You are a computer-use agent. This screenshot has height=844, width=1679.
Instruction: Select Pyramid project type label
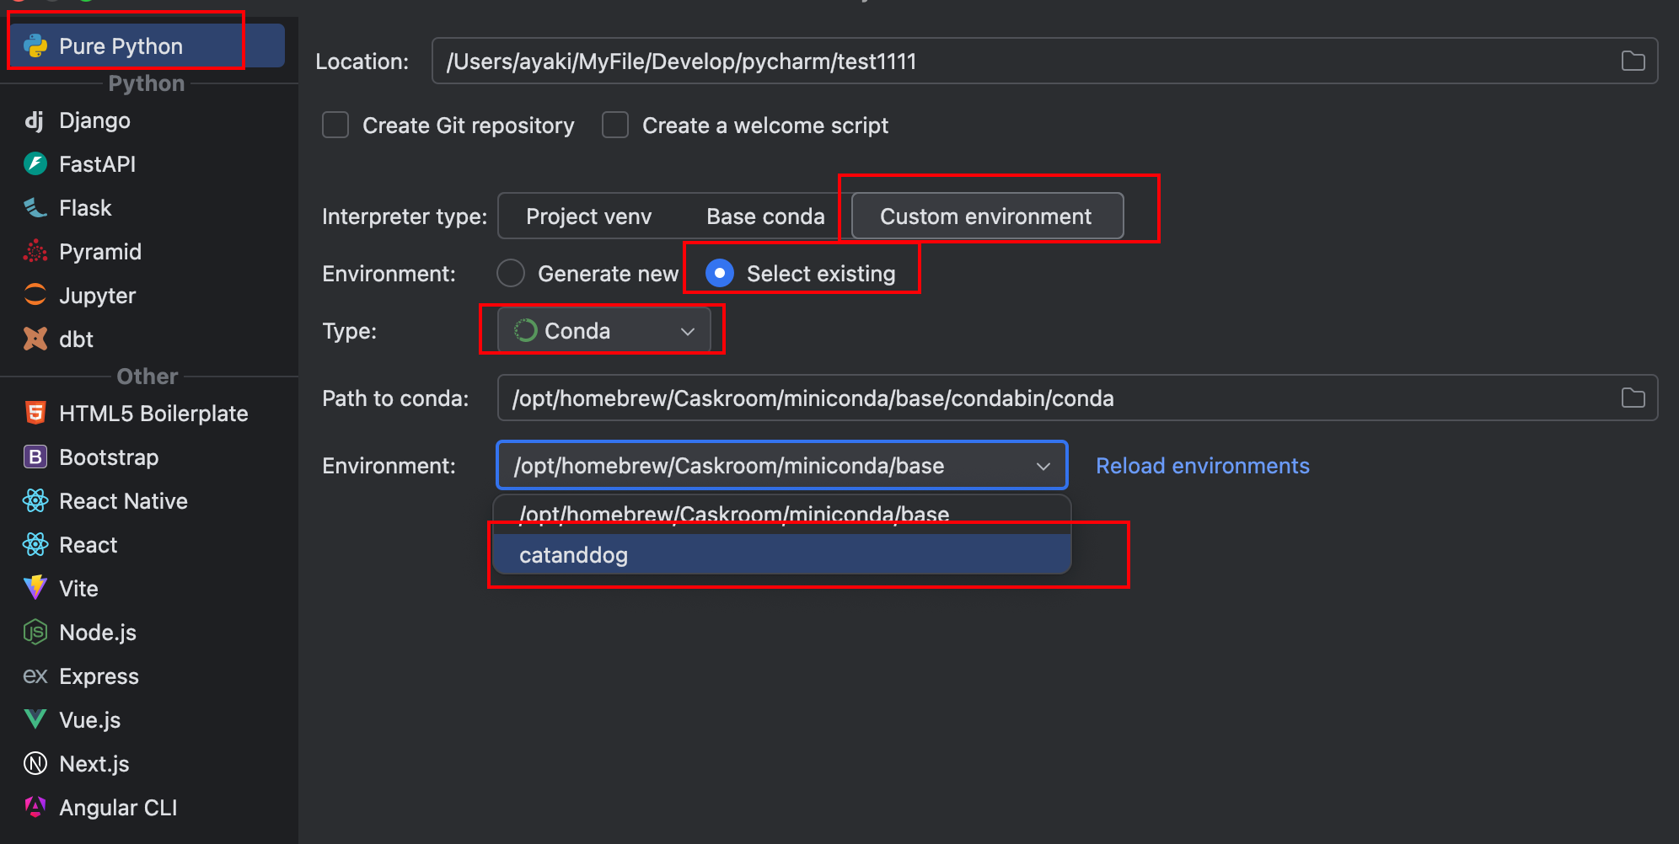(x=100, y=252)
